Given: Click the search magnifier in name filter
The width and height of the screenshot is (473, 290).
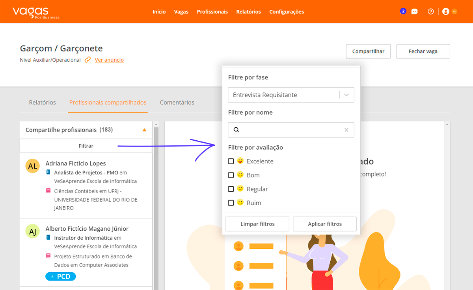Looking at the screenshot, I should tap(236, 130).
